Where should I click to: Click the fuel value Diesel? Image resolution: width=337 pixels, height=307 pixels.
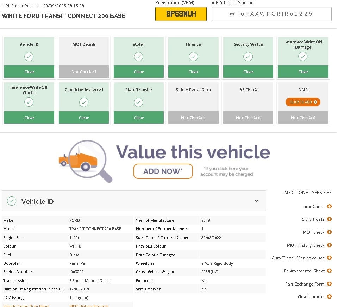(x=75, y=255)
